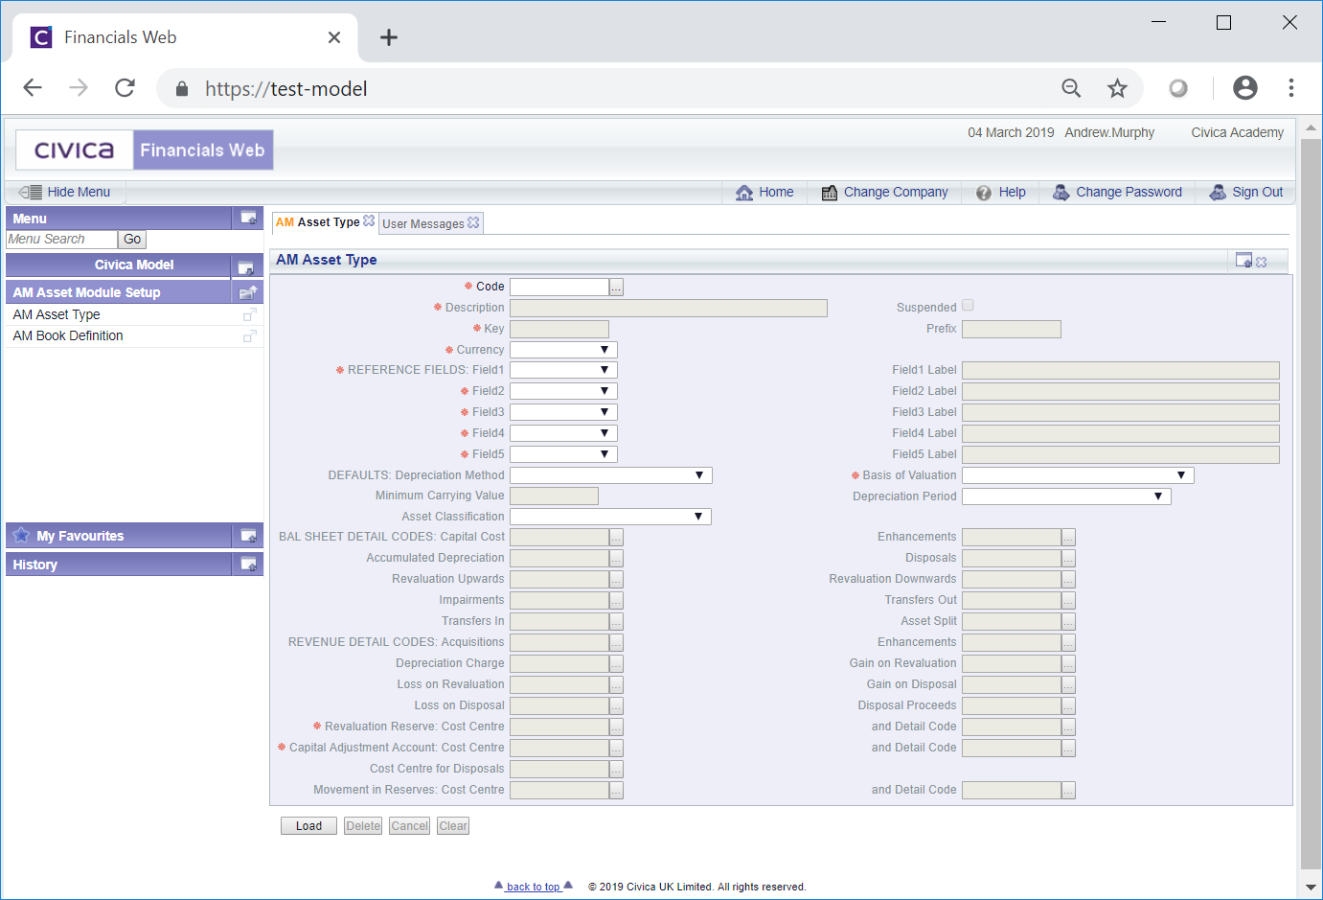Image resolution: width=1323 pixels, height=900 pixels.
Task: Open the Currency dropdown
Action: coord(563,350)
